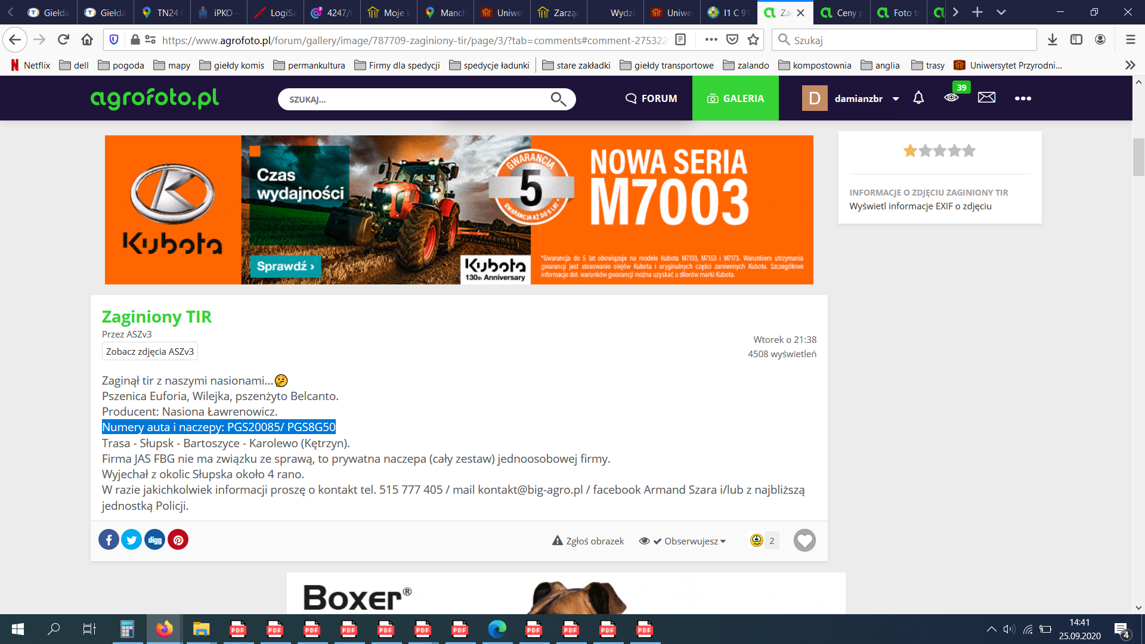Screen dimensions: 1145x644
Task: Click Zobacz zdjęcia ASZv3 button
Action: click(x=150, y=351)
